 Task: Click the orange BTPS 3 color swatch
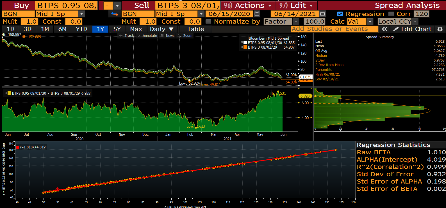click(x=245, y=47)
